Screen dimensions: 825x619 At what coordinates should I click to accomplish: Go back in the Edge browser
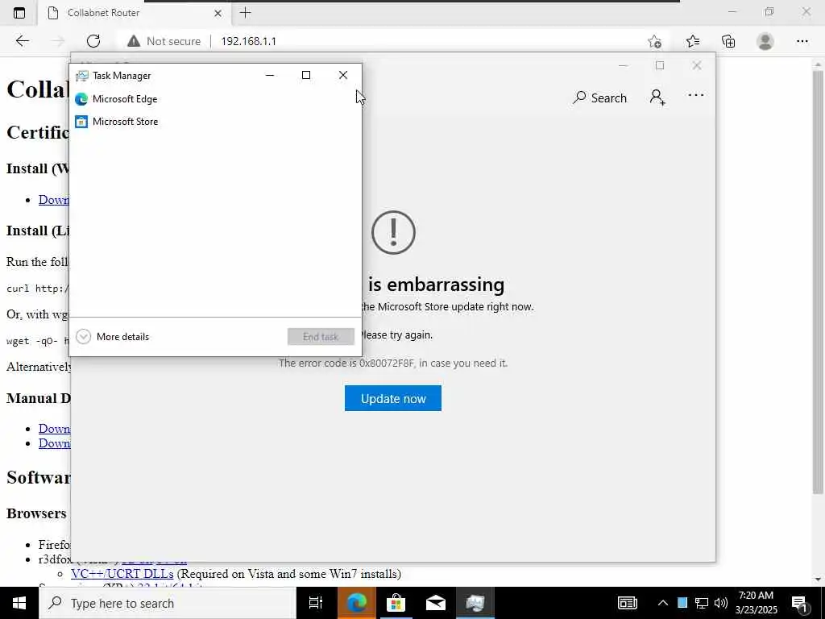[x=22, y=41]
